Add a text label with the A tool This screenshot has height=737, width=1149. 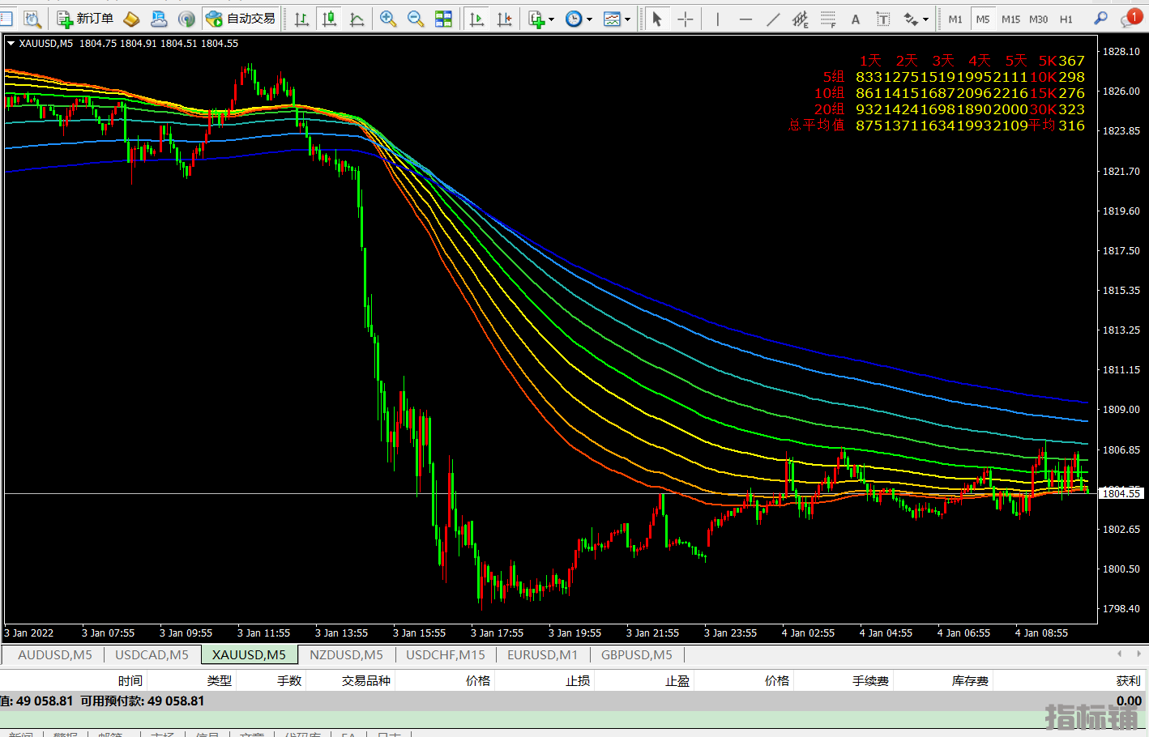pyautogui.click(x=855, y=19)
